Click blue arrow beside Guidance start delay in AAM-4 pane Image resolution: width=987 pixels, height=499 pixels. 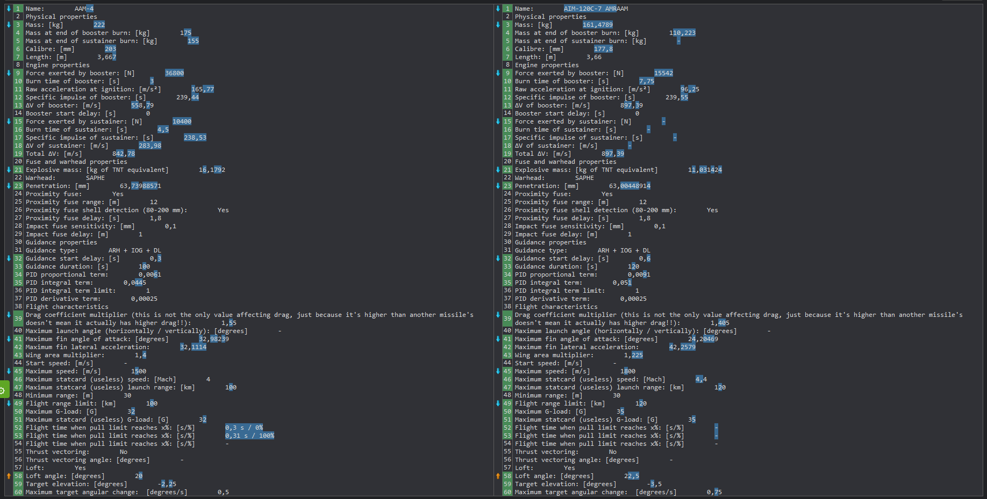click(9, 258)
